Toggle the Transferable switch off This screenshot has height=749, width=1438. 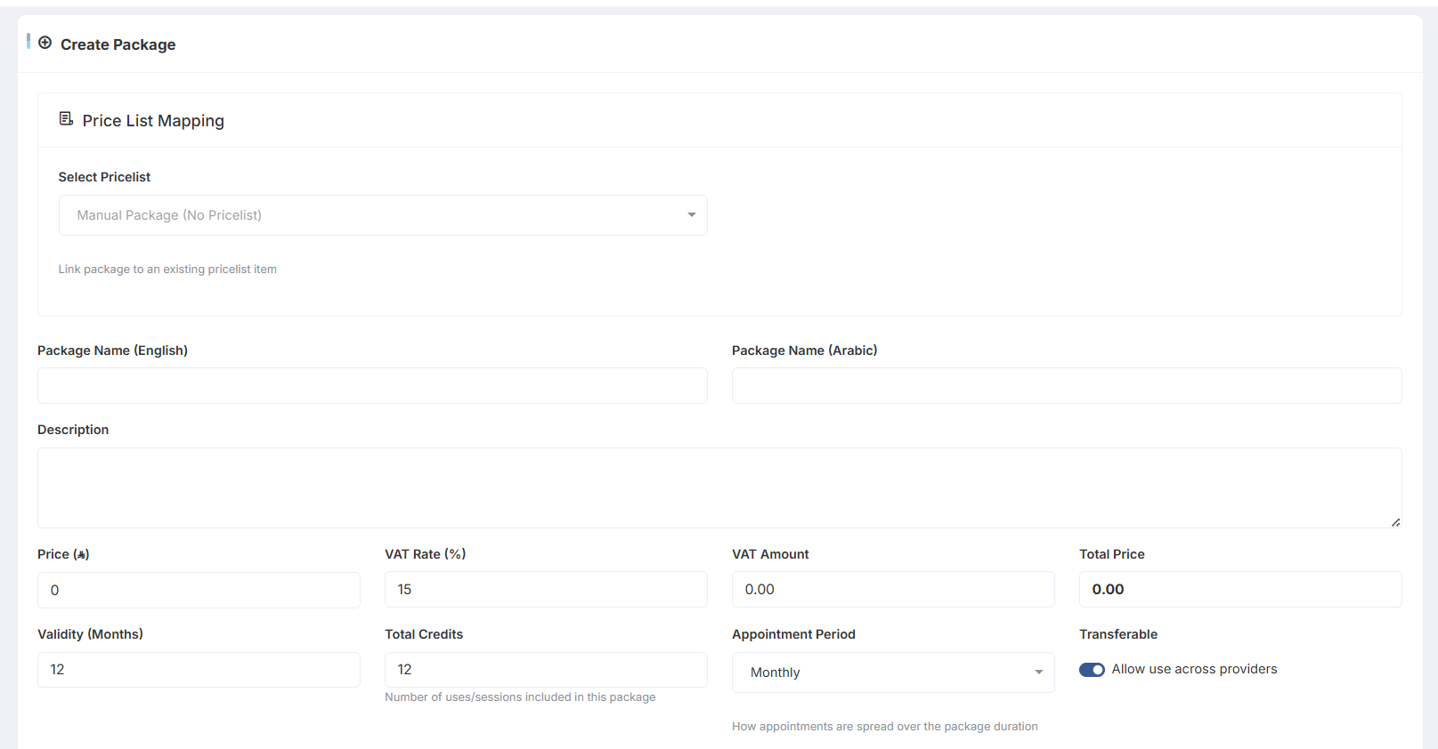tap(1092, 670)
